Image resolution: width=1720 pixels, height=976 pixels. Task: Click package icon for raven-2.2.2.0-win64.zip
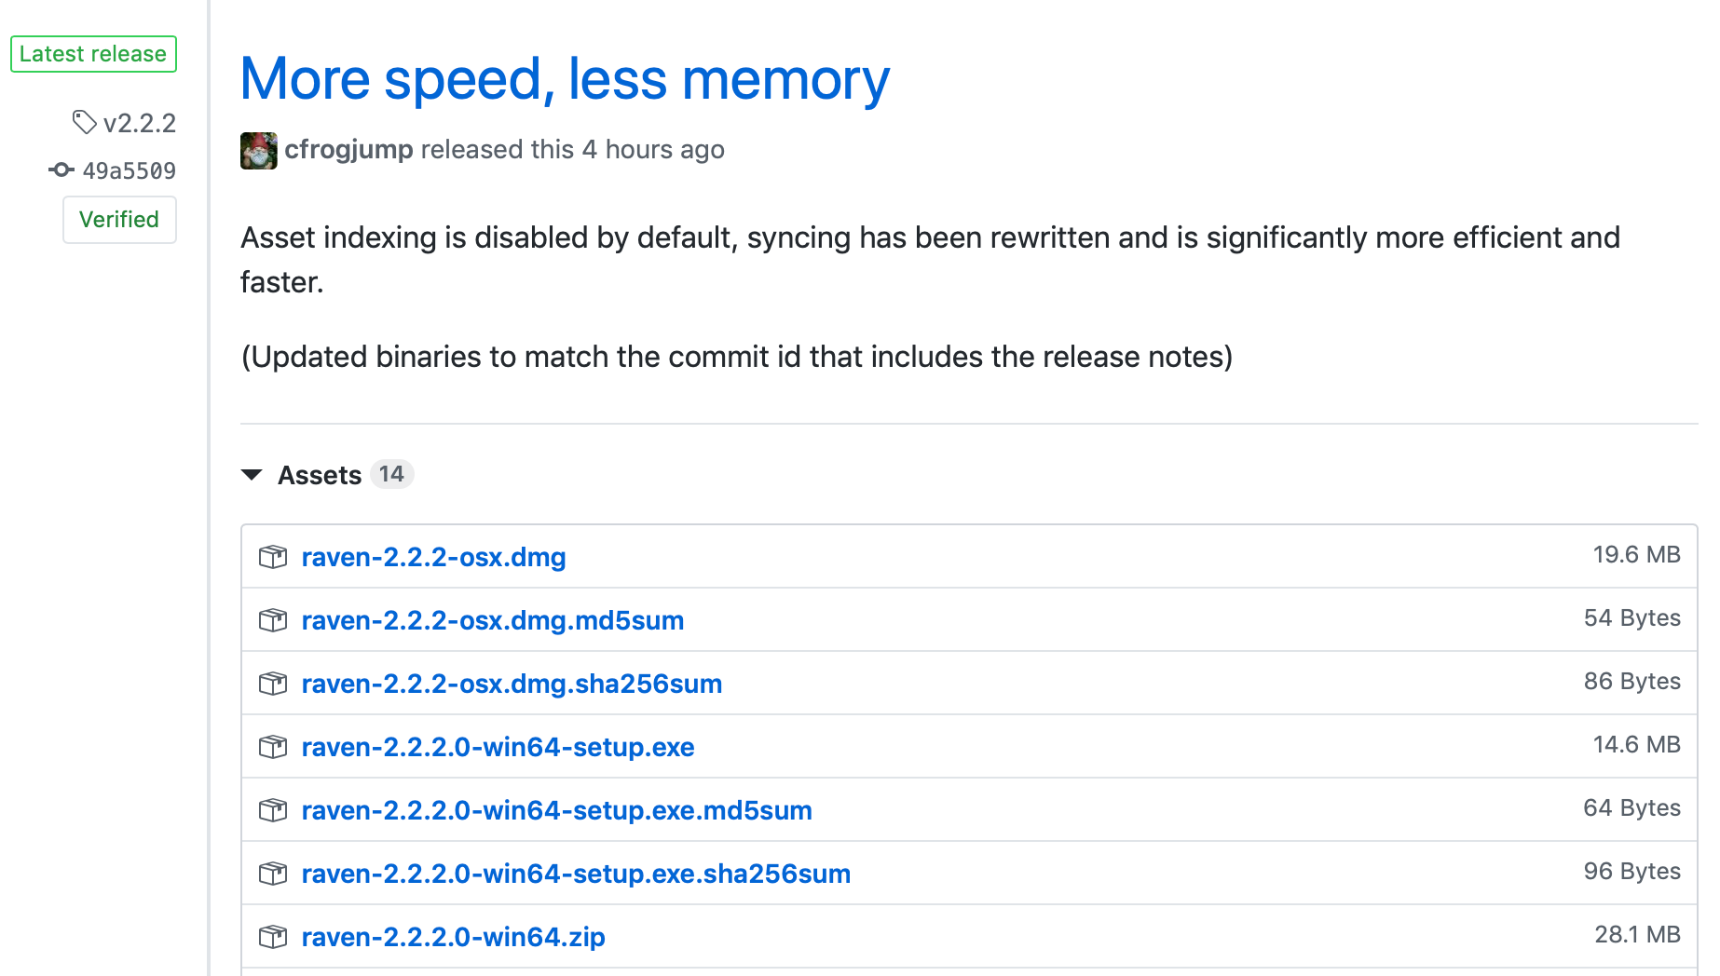(x=273, y=937)
